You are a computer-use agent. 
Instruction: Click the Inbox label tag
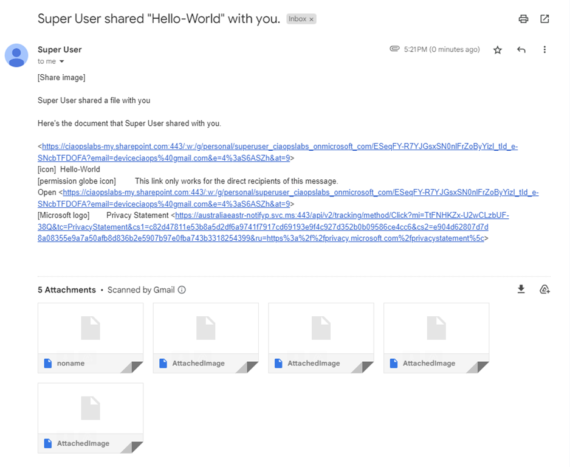(x=297, y=19)
